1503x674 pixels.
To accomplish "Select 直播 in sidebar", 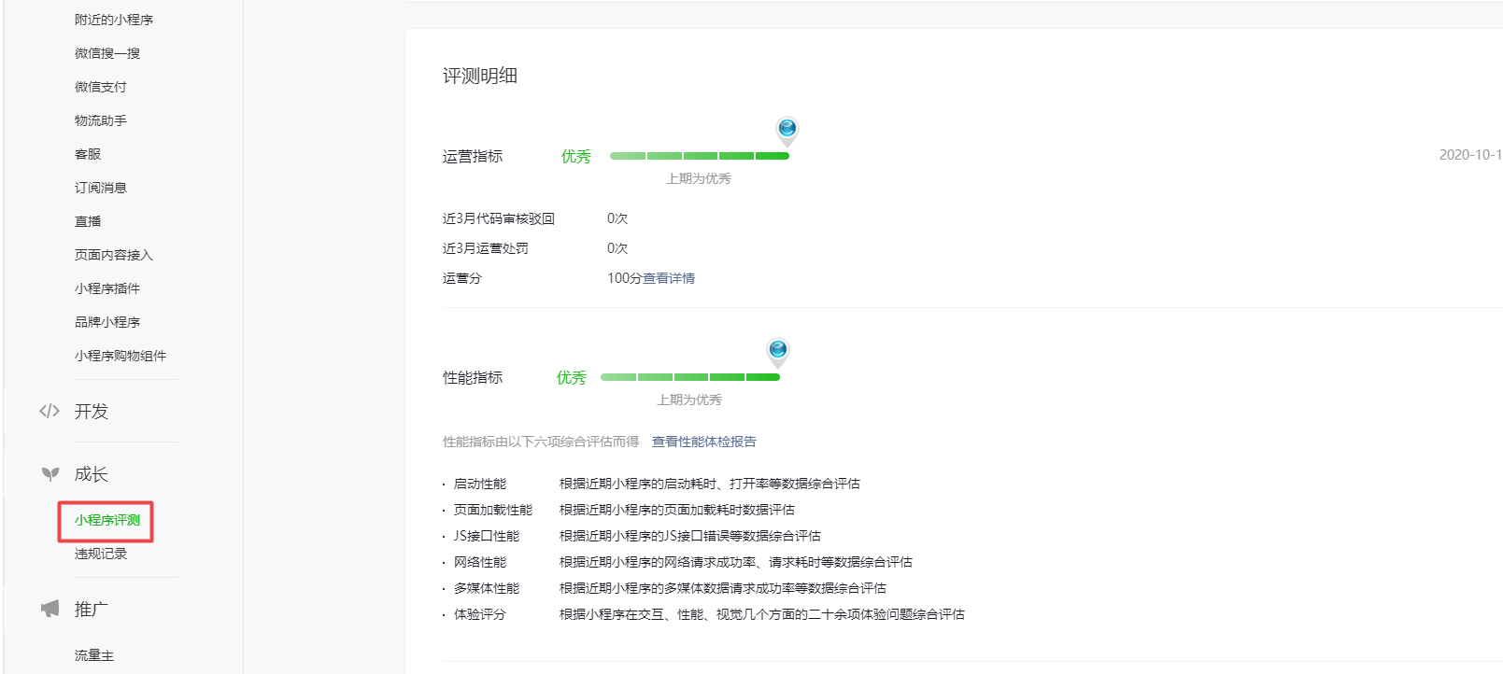I will click(88, 221).
